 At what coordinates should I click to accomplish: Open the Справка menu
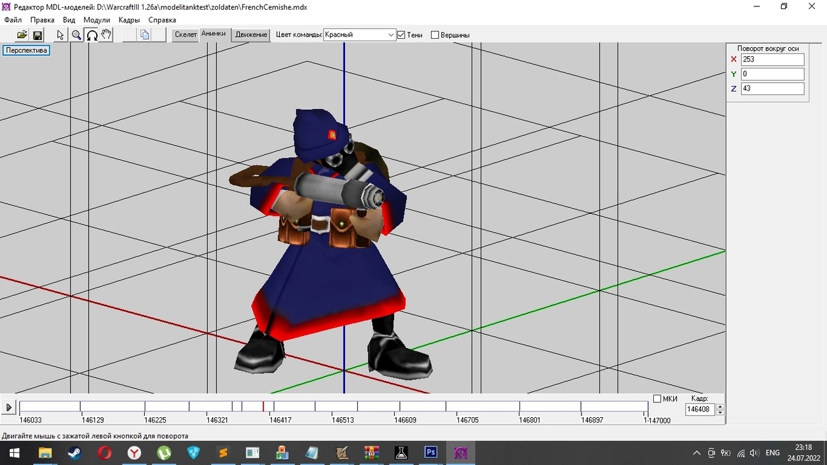(162, 20)
